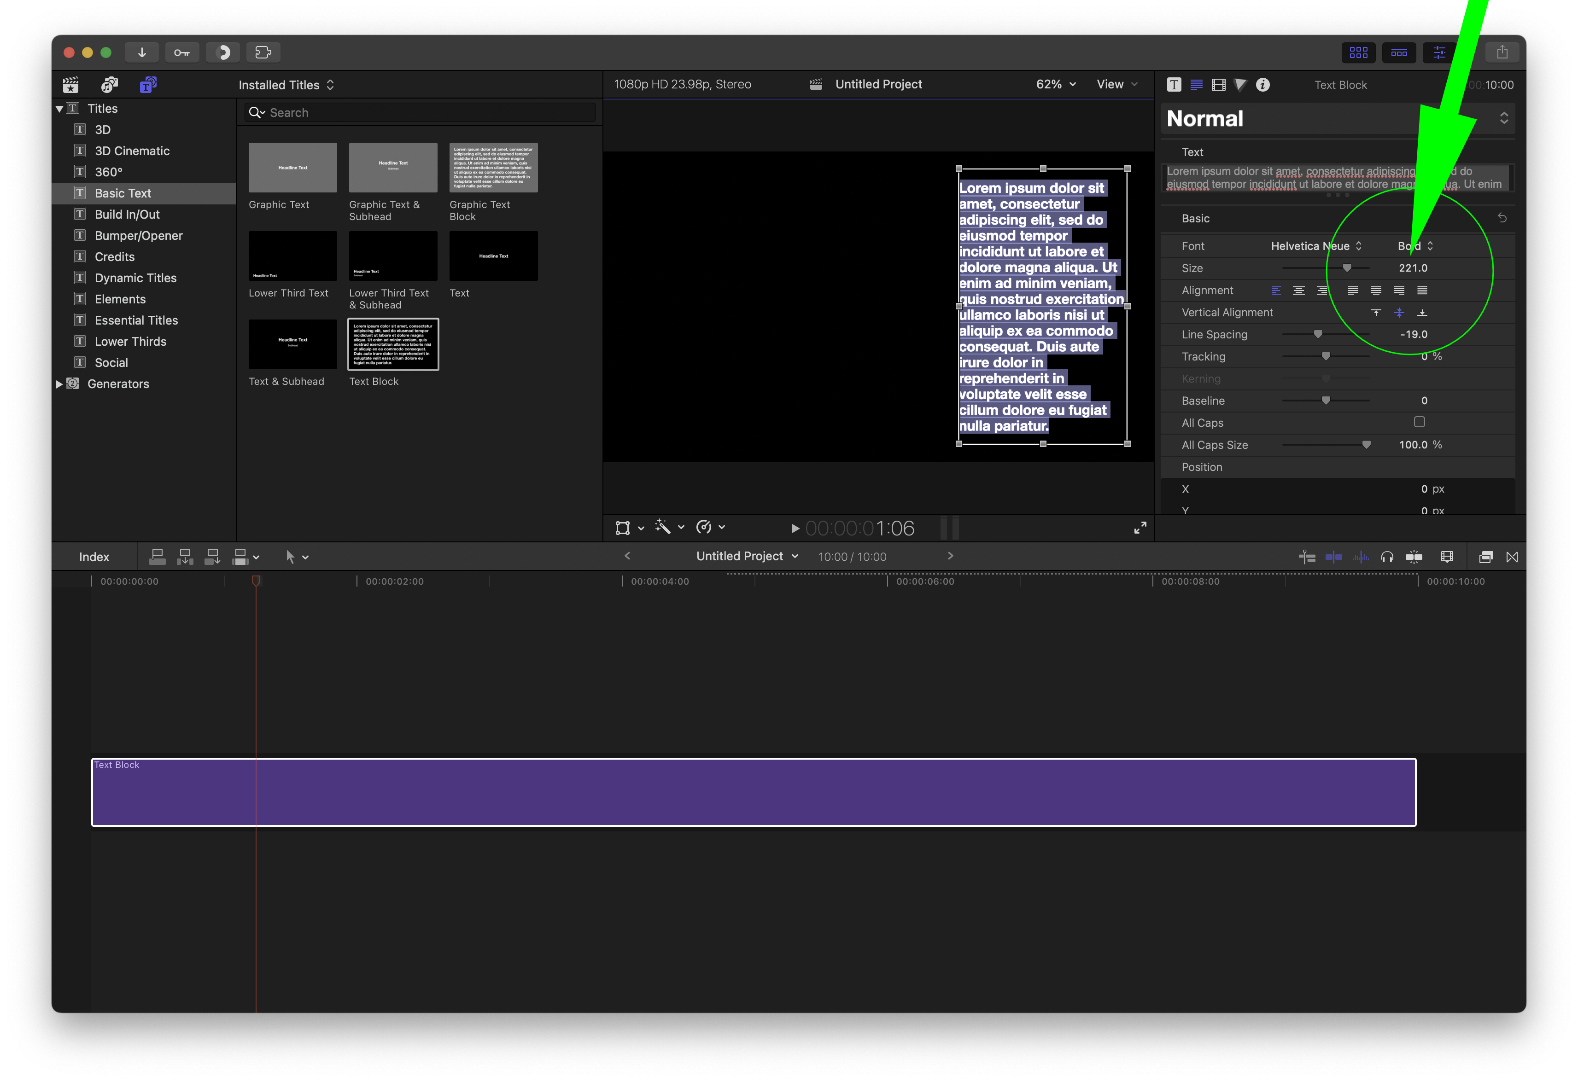Show the Libraries sidebar
This screenshot has width=1578, height=1081.
70,85
